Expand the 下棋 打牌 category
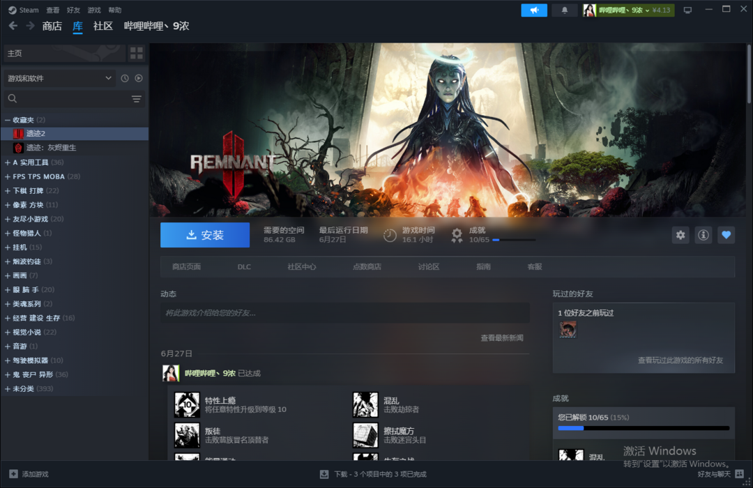 (7, 191)
